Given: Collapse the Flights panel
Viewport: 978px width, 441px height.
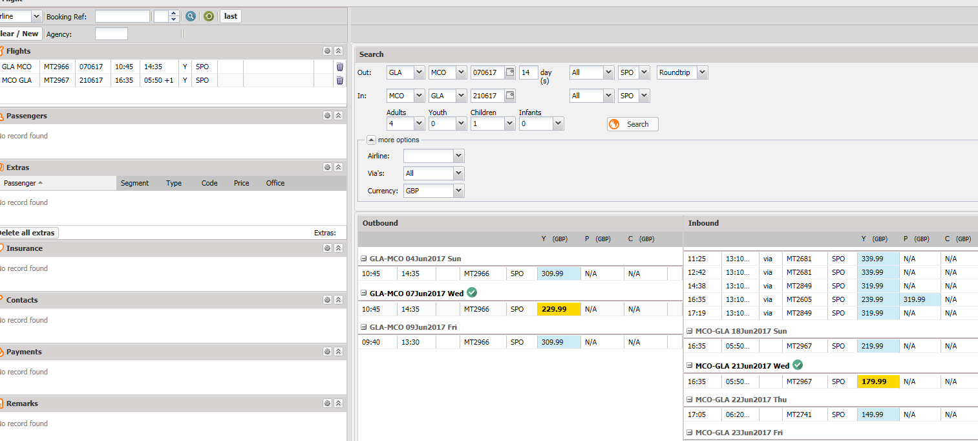Looking at the screenshot, I should point(338,51).
